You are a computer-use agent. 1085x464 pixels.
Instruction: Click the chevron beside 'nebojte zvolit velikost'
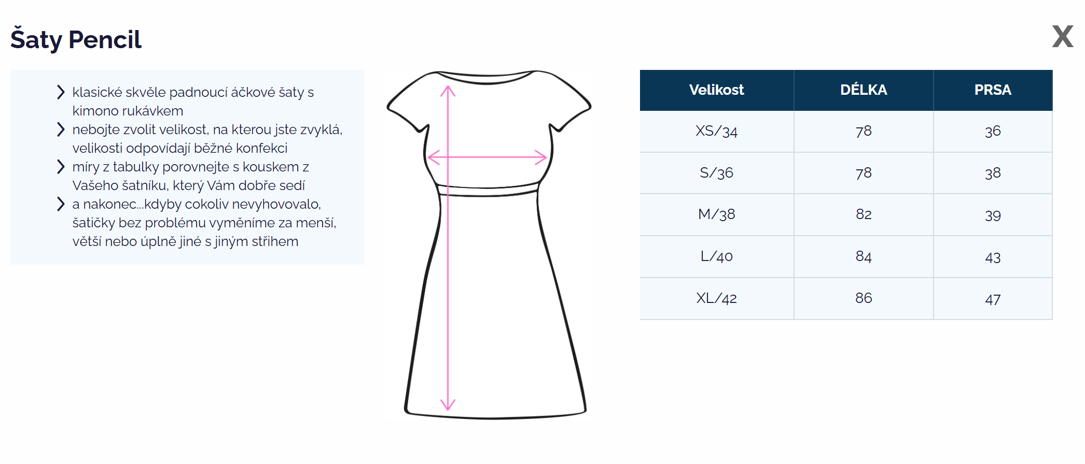click(61, 129)
